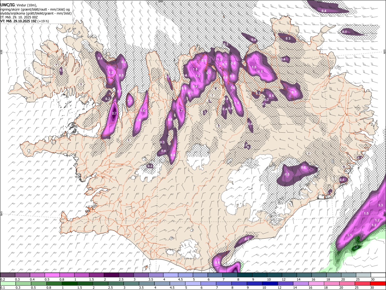Click the 'VT: Mið. 29.10.2025 19Z (+19 h)' line
The height and width of the screenshot is (290, 386).
24,21
